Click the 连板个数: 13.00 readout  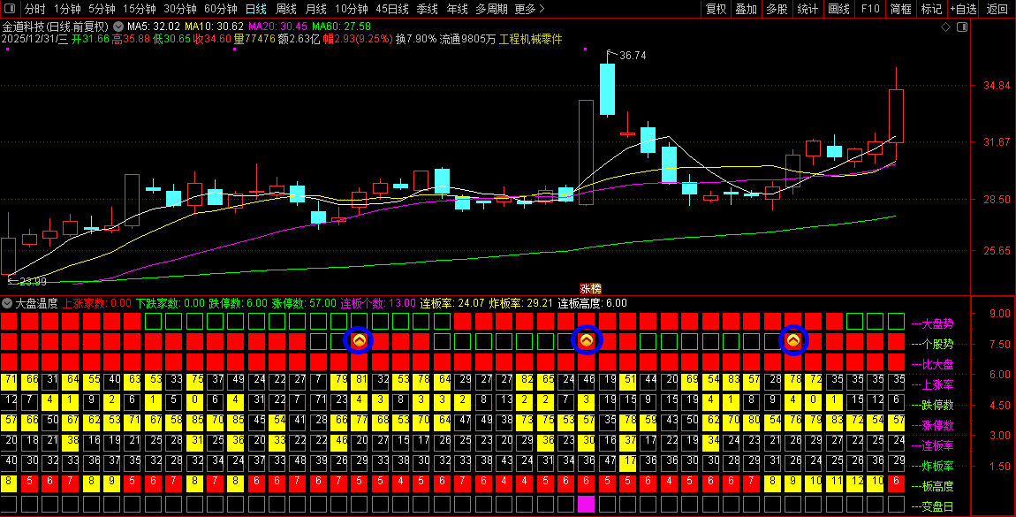(378, 303)
